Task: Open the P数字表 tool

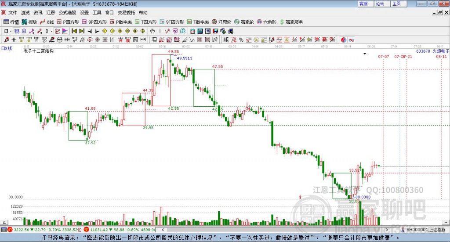Action: tap(120, 22)
